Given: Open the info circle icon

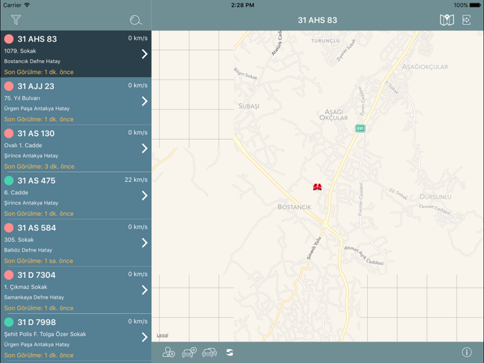Looking at the screenshot, I should (467, 352).
